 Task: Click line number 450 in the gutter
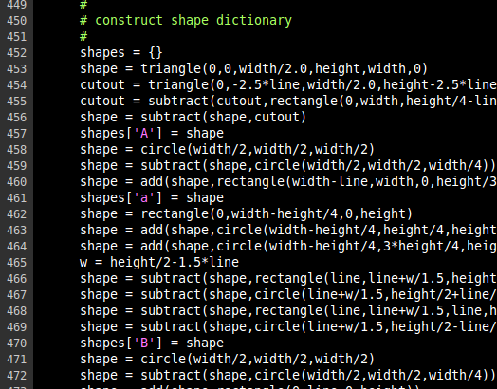(16, 21)
